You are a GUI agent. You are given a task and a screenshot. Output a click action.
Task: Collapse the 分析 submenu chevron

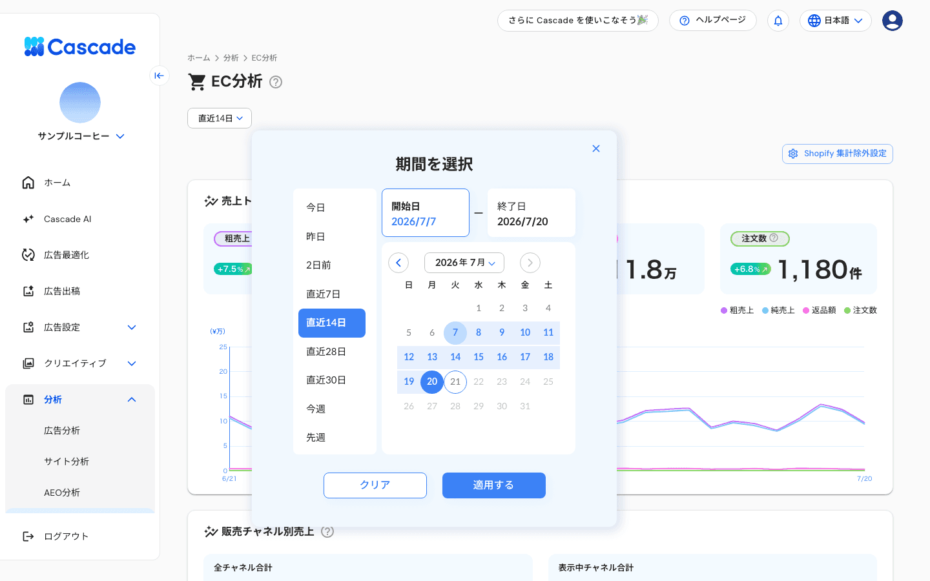(x=132, y=400)
